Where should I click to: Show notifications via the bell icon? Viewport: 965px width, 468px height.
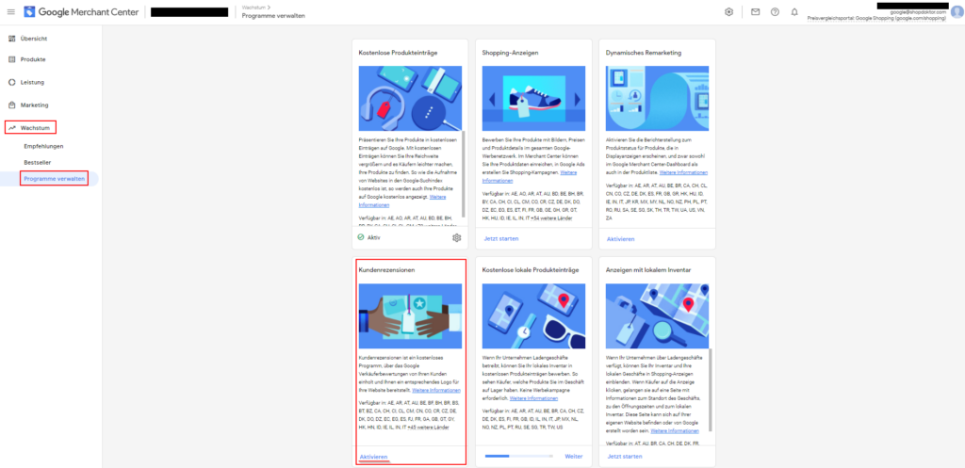pyautogui.click(x=794, y=12)
